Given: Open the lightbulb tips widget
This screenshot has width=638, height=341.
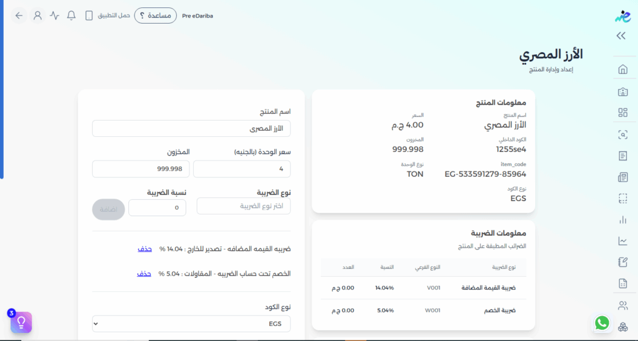Looking at the screenshot, I should tap(21, 322).
